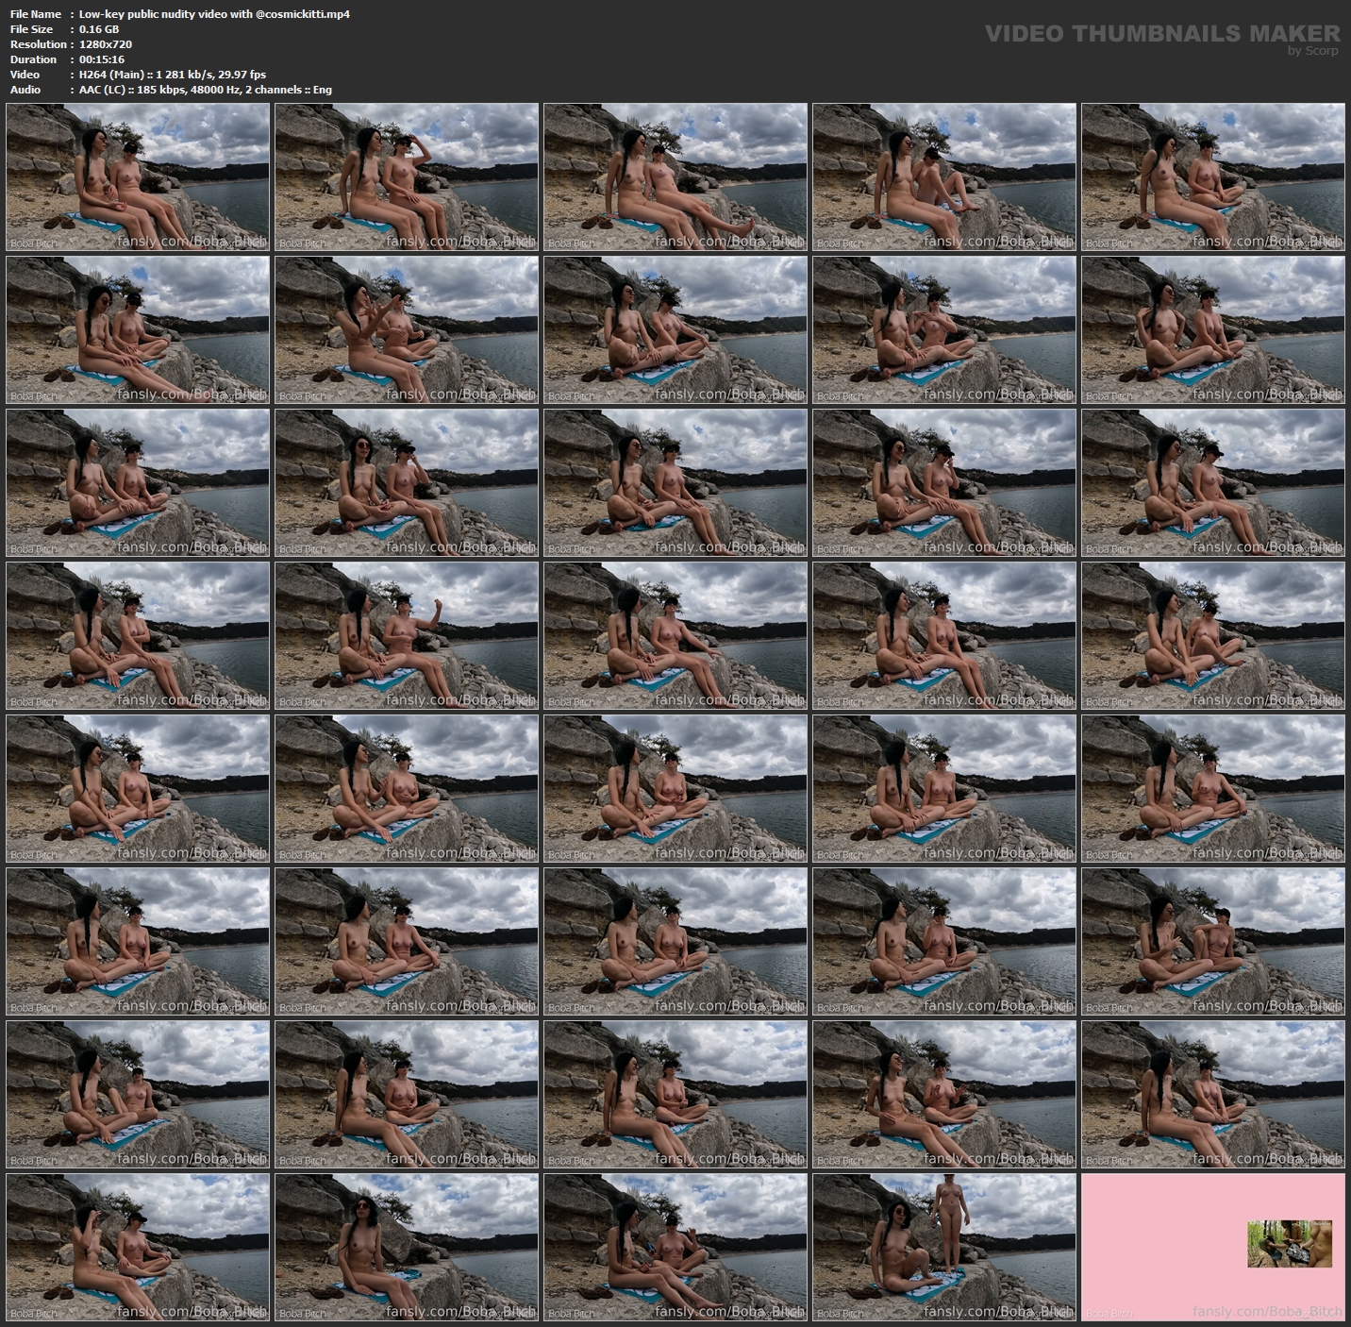
Task: Click the Duration value 00:15:16
Action: coord(102,59)
